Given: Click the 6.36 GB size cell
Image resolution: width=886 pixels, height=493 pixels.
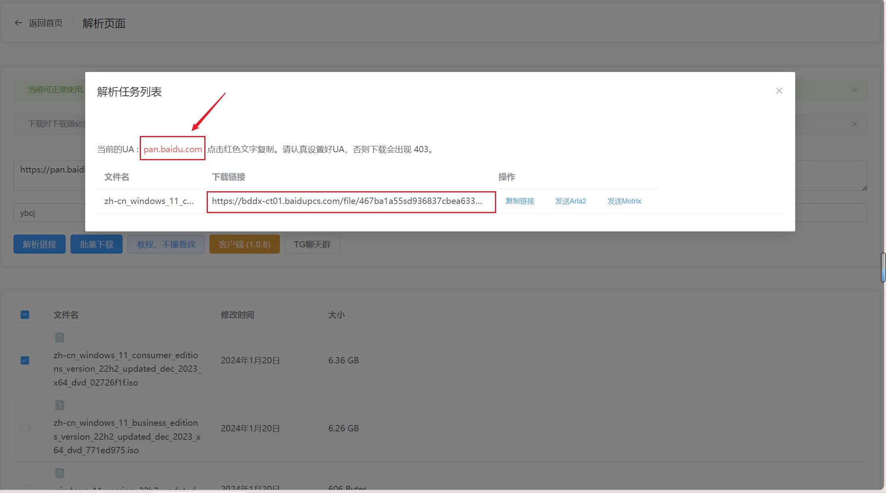Looking at the screenshot, I should pos(344,360).
